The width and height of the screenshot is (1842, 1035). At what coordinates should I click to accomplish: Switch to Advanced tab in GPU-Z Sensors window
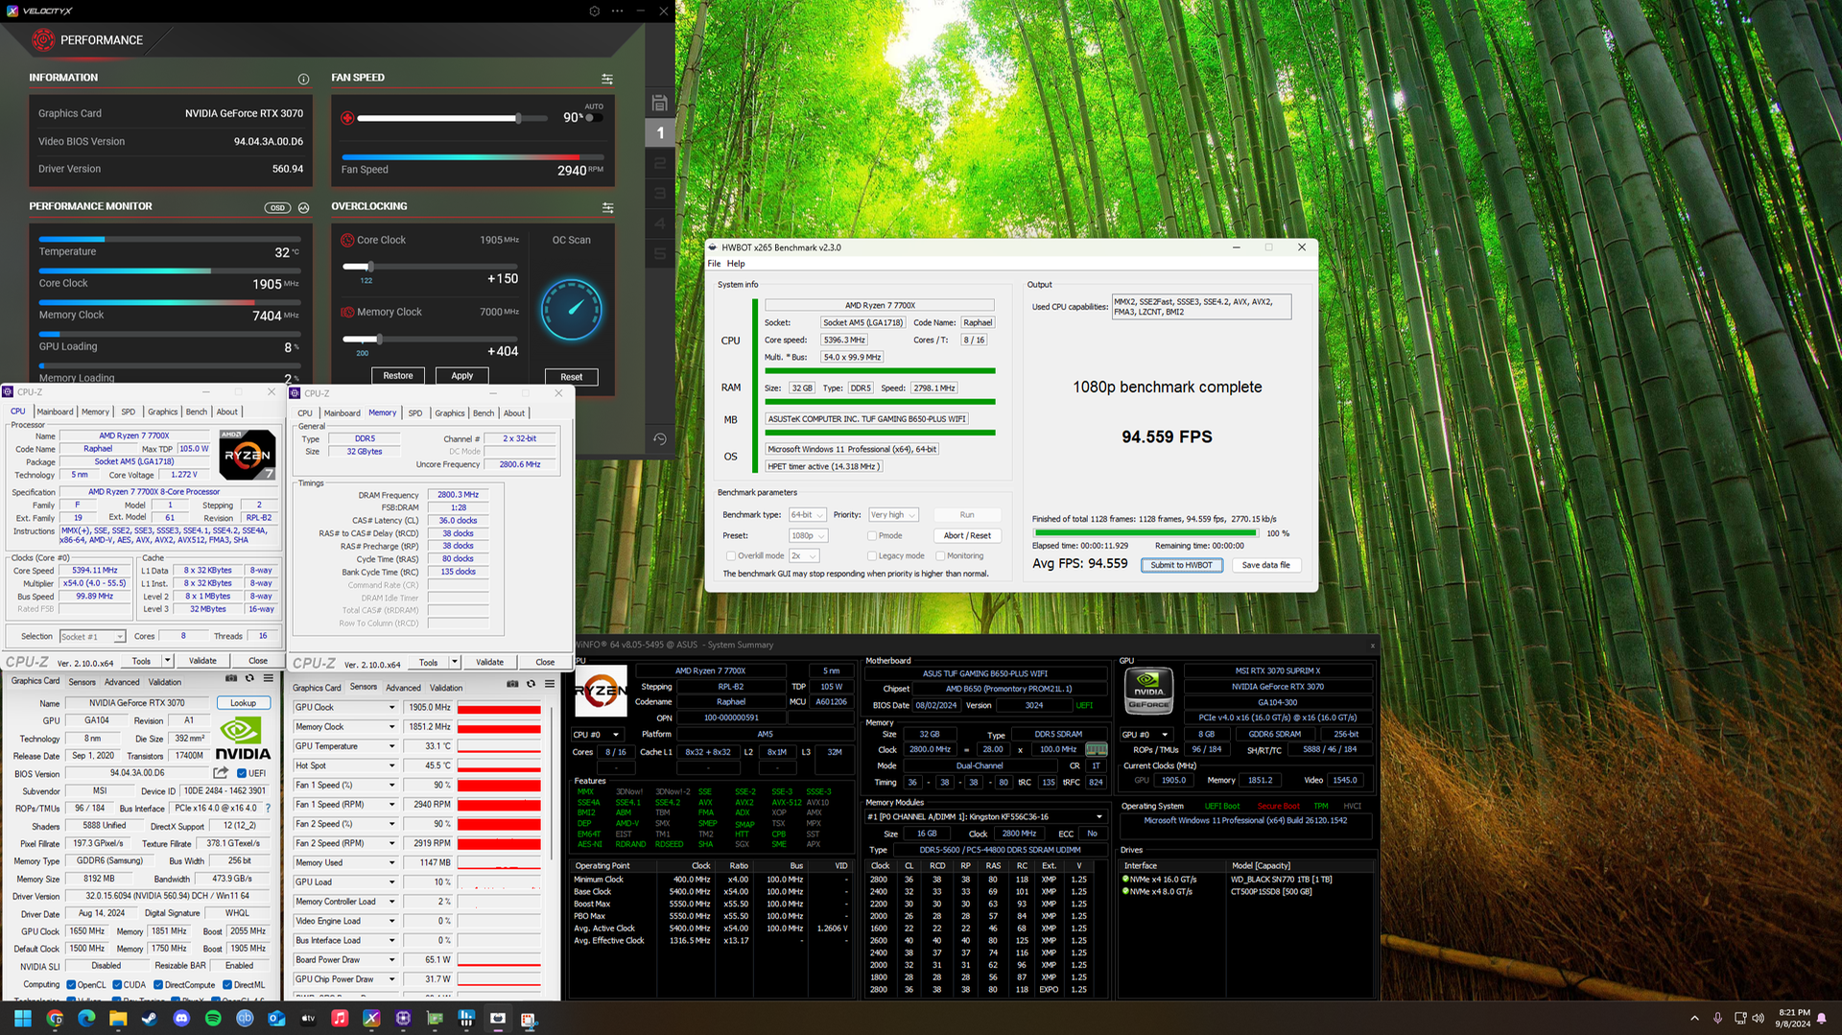coord(403,688)
